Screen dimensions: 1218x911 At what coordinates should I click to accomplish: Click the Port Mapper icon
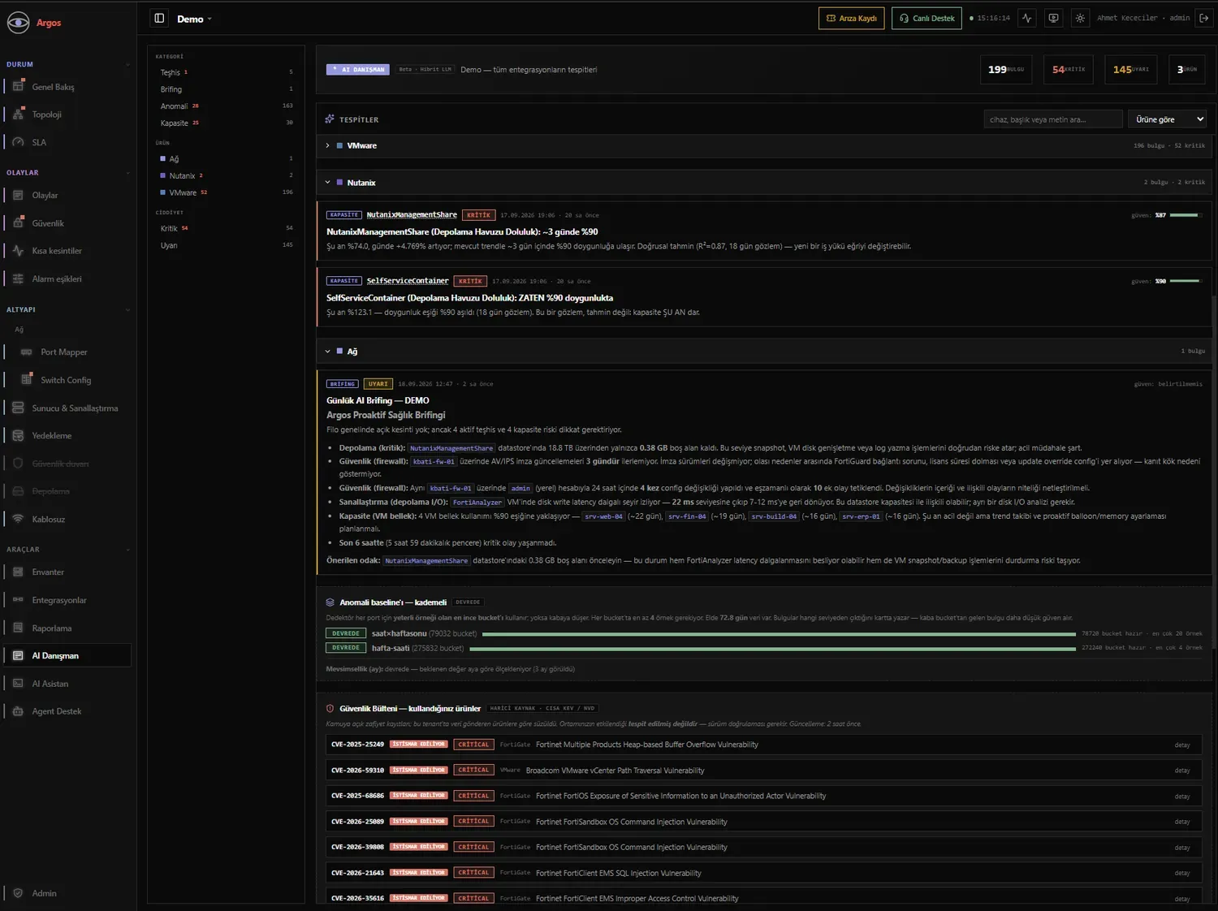pos(27,352)
